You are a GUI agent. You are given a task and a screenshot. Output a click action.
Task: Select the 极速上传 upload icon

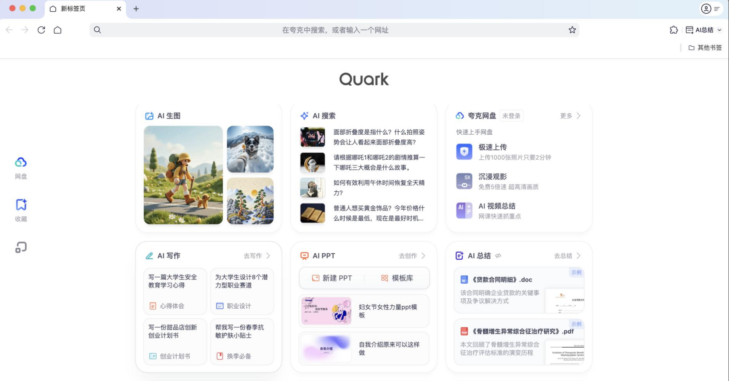[x=464, y=152]
